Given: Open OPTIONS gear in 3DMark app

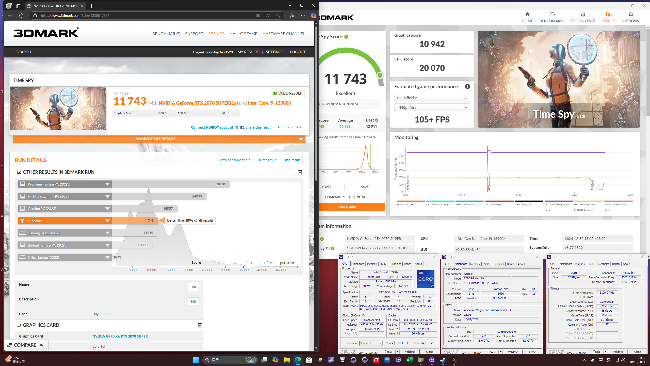Looking at the screenshot, I should pyautogui.click(x=631, y=14).
